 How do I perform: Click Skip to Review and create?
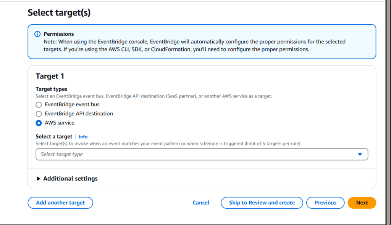point(262,203)
